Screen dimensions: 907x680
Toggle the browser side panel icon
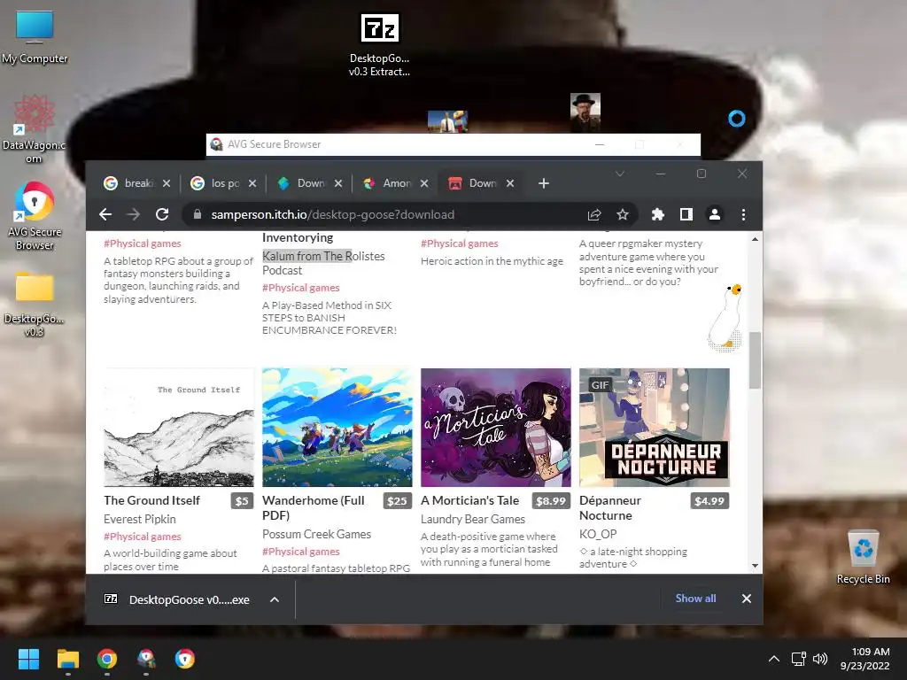click(686, 214)
